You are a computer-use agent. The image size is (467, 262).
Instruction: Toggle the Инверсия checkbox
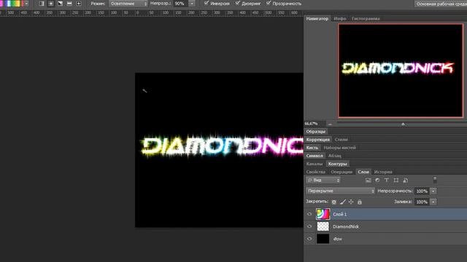pyautogui.click(x=207, y=3)
